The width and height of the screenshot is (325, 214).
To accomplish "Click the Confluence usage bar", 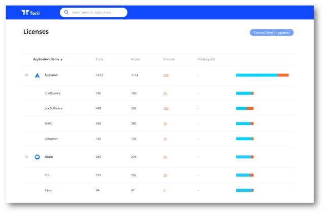I will [x=245, y=94].
